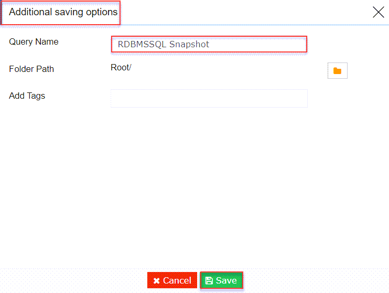Viewport: 389px width, 293px height.
Task: Click the empty dialog body area
Action: coord(194,186)
